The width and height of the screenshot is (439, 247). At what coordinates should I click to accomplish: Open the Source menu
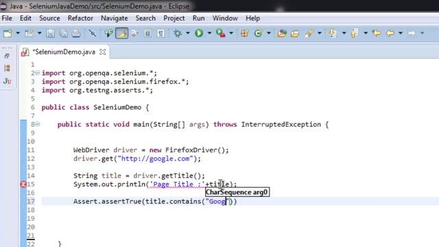point(49,19)
